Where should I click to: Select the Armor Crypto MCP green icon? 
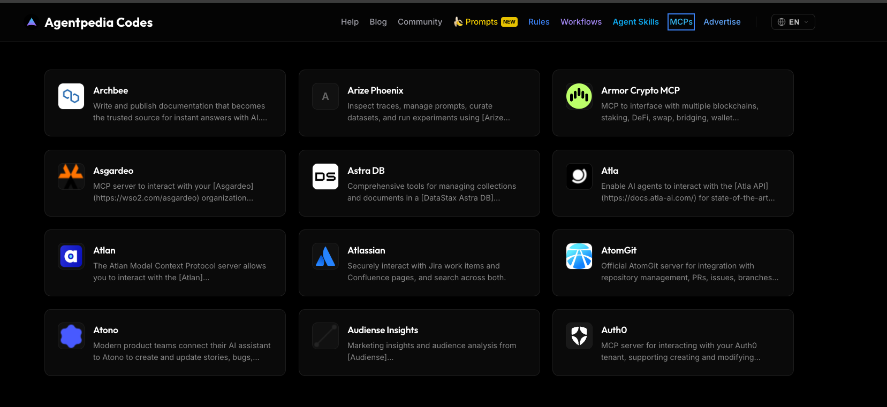tap(579, 96)
